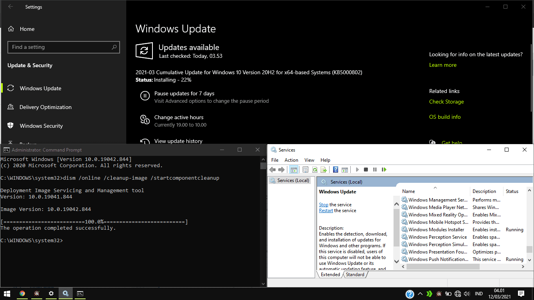Click the Delivery Optimization sidebar icon
This screenshot has width=534, height=300.
coord(11,107)
